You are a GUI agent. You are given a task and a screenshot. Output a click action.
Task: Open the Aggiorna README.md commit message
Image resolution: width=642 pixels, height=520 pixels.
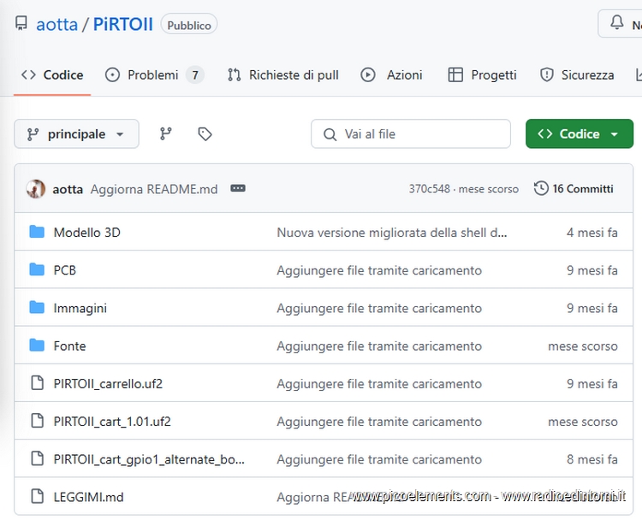(x=154, y=189)
